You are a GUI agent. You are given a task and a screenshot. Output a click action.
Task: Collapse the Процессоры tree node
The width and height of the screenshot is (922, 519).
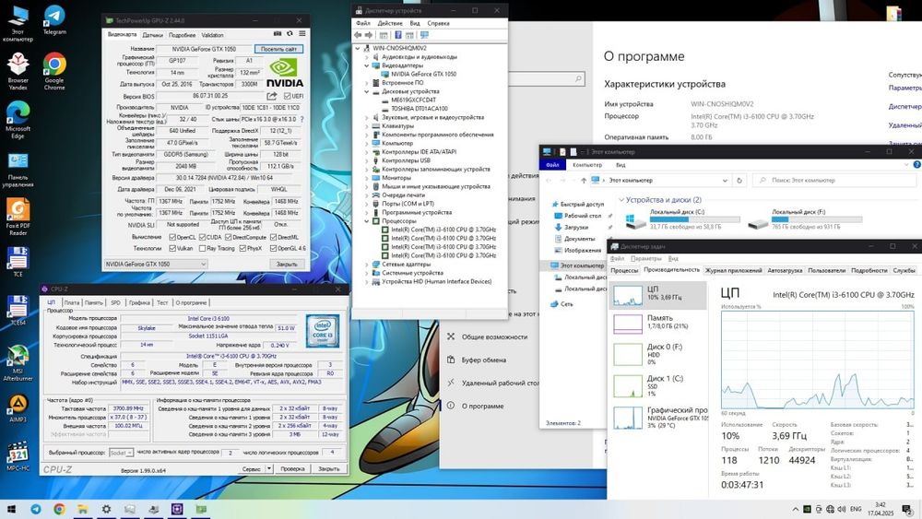367,221
